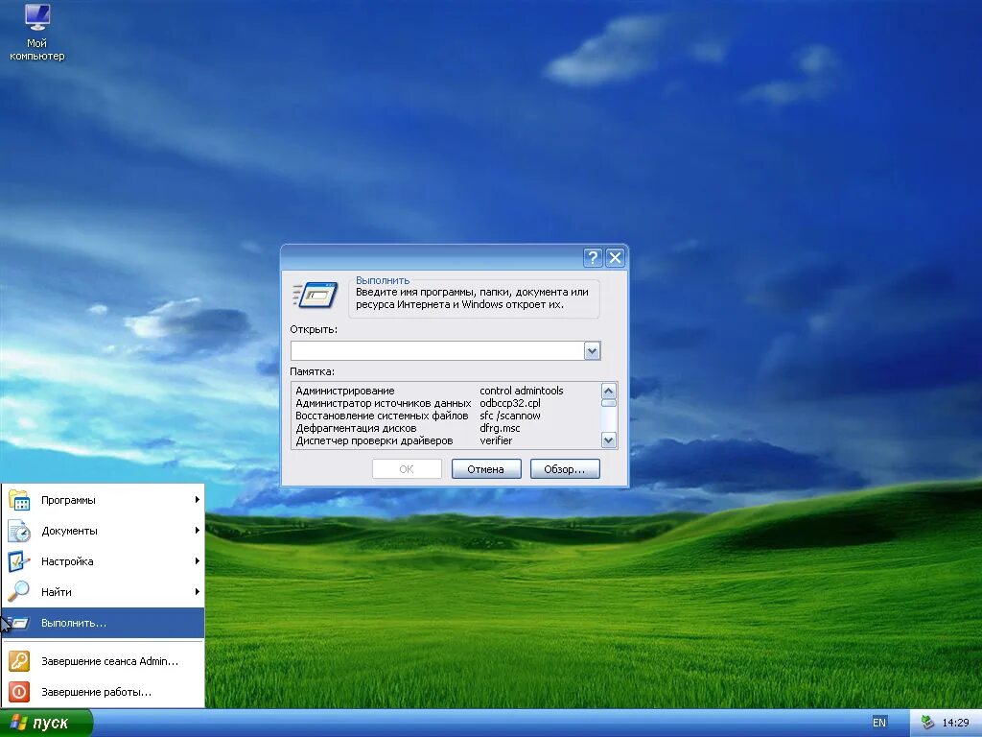Image resolution: width=982 pixels, height=737 pixels.
Task: Open the Настройка submenu
Action: coord(104,561)
